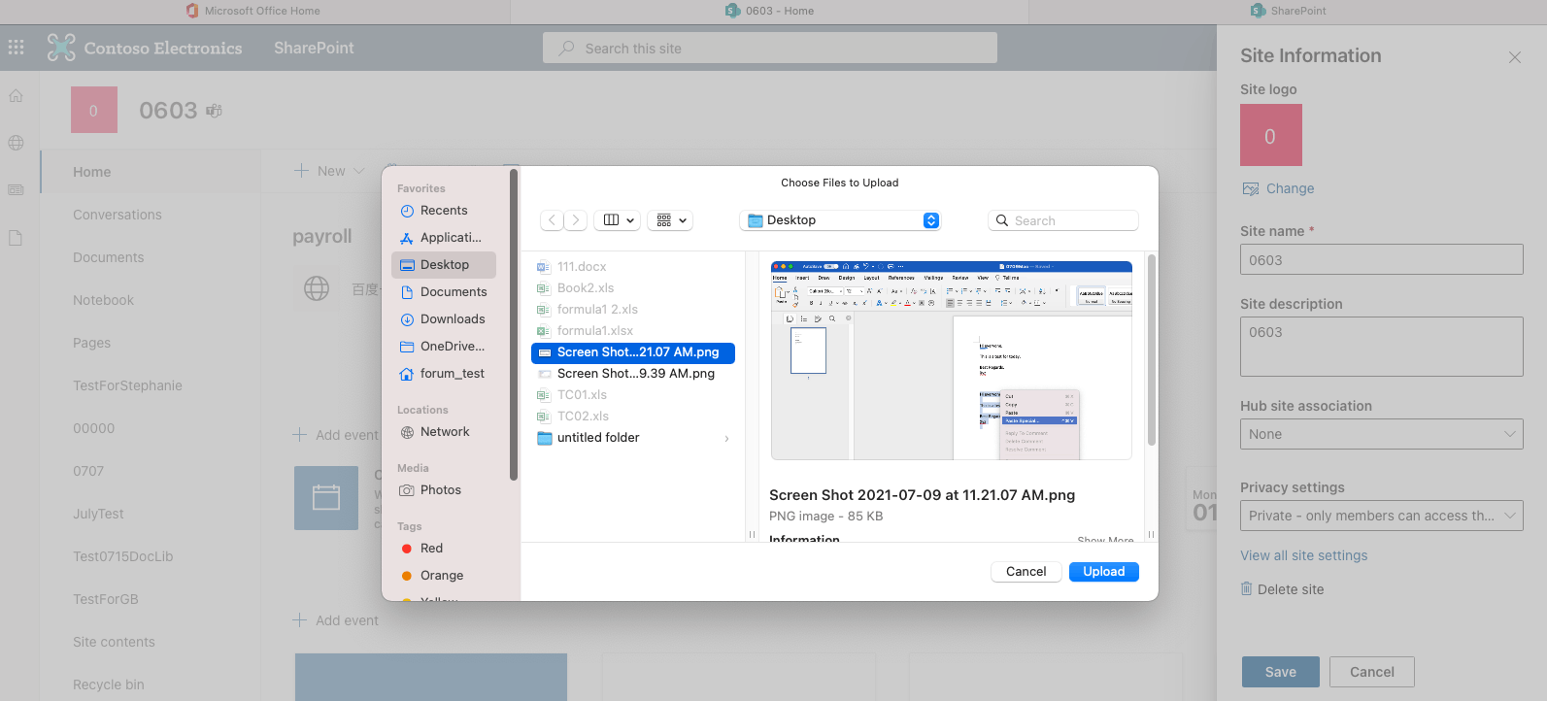Click the Change site logo link

click(1290, 188)
